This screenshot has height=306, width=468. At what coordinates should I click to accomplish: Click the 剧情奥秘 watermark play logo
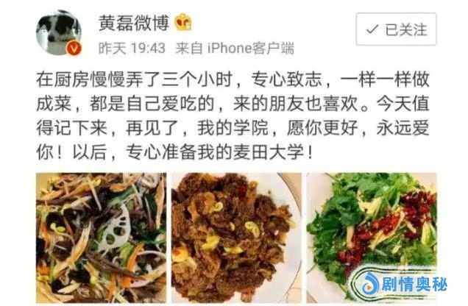370,283
